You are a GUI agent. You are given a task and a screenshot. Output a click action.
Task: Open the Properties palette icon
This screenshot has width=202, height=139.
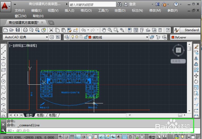point(130,30)
